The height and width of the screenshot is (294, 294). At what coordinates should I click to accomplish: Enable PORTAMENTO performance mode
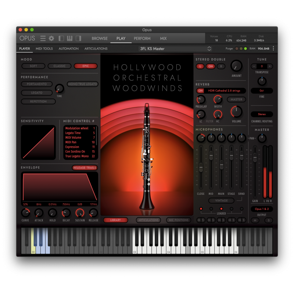point(37,84)
